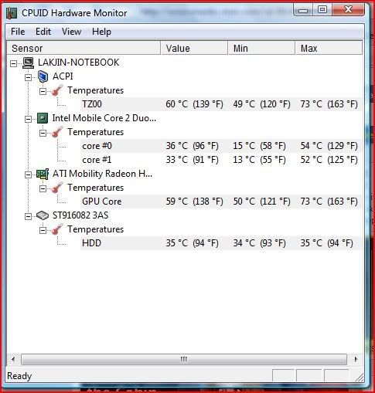Click the Max column header
This screenshot has height=393, width=375.
coord(329,48)
